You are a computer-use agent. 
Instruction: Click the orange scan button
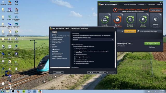pos(130,31)
